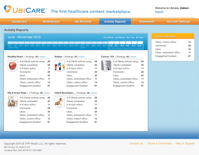Filter reports to This Month
Image resolution: width=199 pixels, height=155 pixels.
[108, 37]
